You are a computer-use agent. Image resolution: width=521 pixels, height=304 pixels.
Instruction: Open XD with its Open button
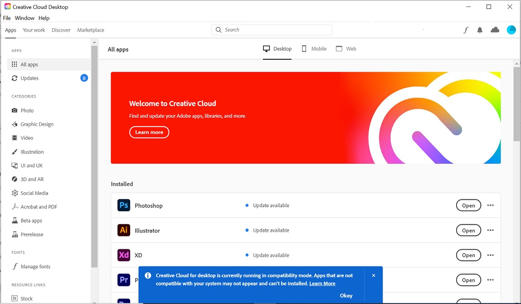(x=469, y=255)
